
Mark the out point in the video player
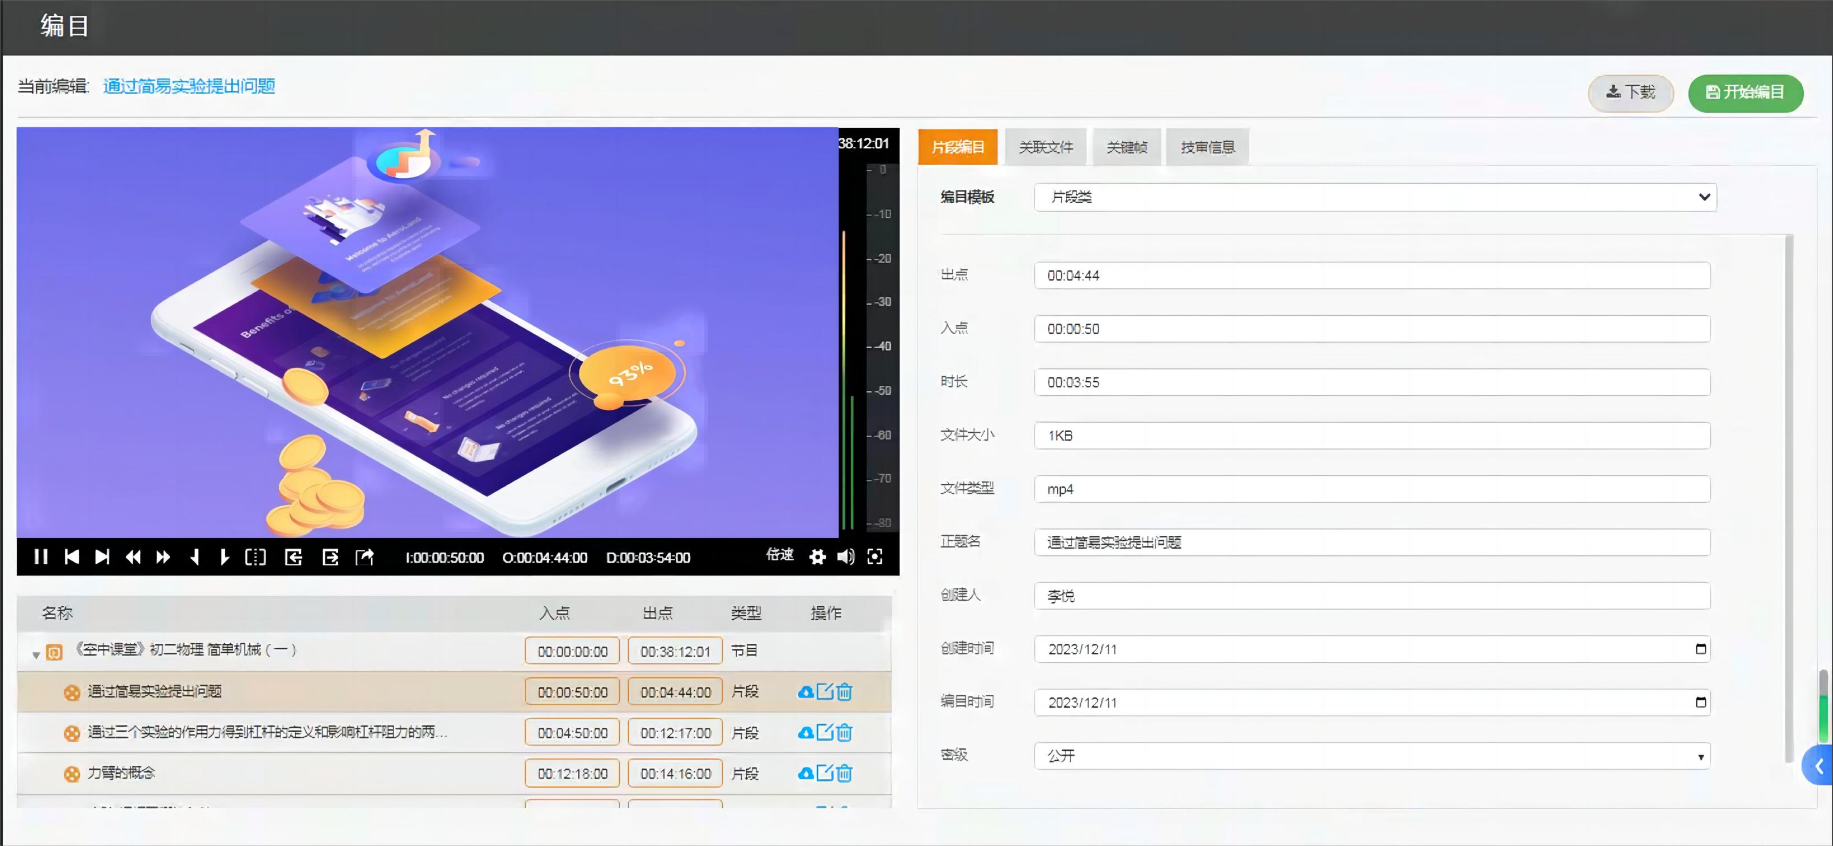click(x=225, y=557)
